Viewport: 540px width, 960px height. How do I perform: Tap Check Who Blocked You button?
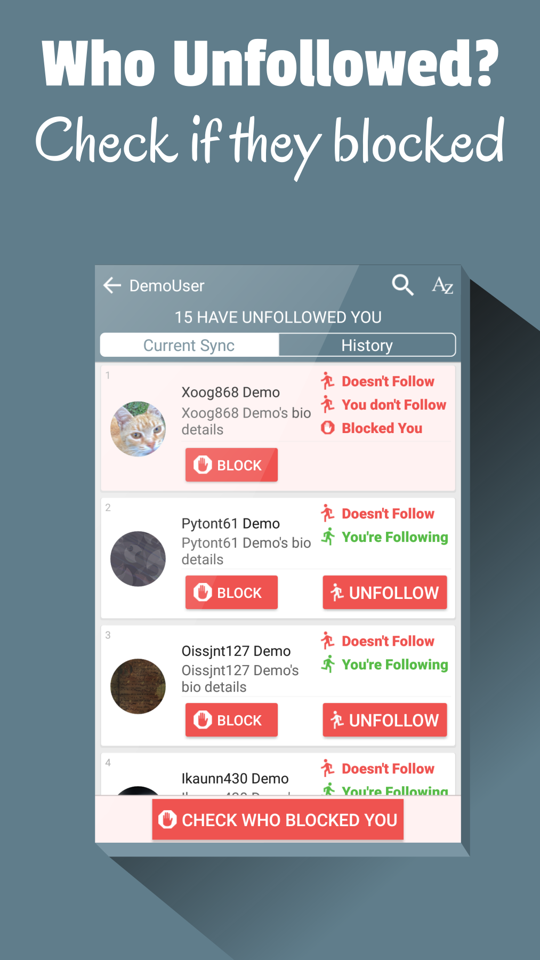click(278, 820)
